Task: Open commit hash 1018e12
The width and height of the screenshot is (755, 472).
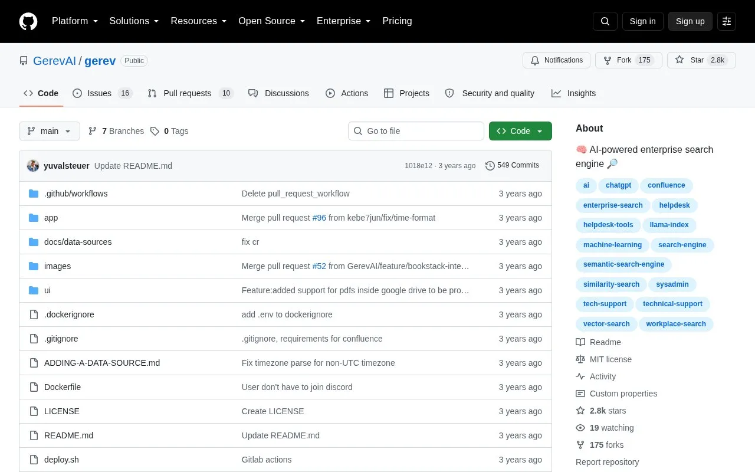Action: pyautogui.click(x=418, y=166)
